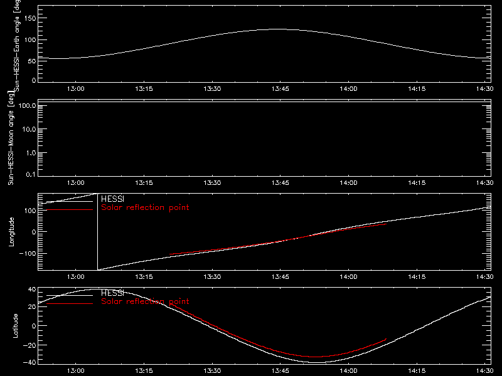This screenshot has height=376, width=502.
Task: Click the 14:00 time label under Earth angle plot
Action: [348, 89]
